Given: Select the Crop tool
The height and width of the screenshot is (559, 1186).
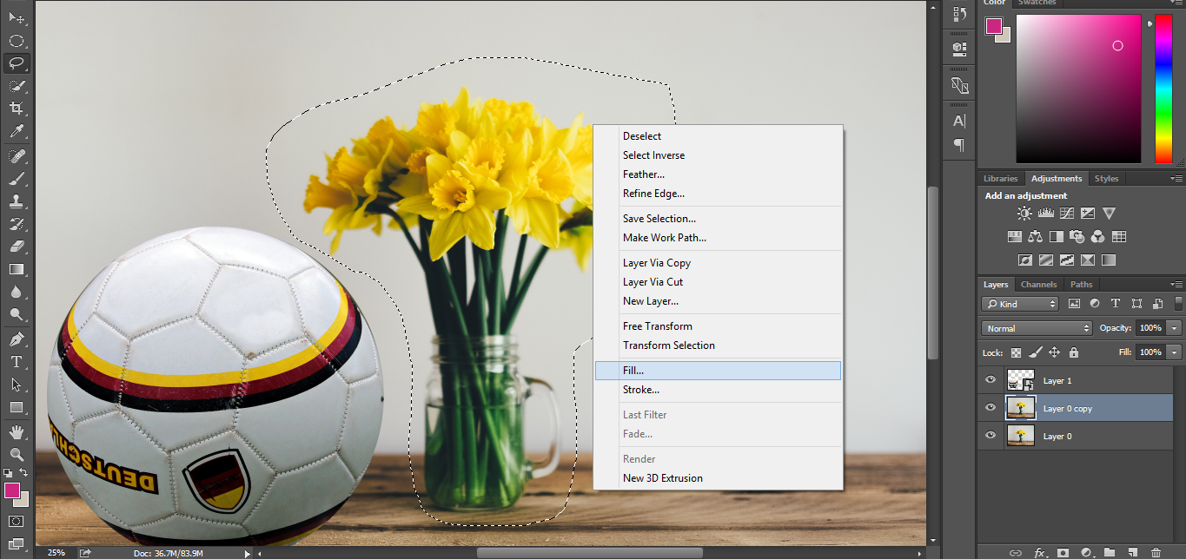Looking at the screenshot, I should point(17,108).
